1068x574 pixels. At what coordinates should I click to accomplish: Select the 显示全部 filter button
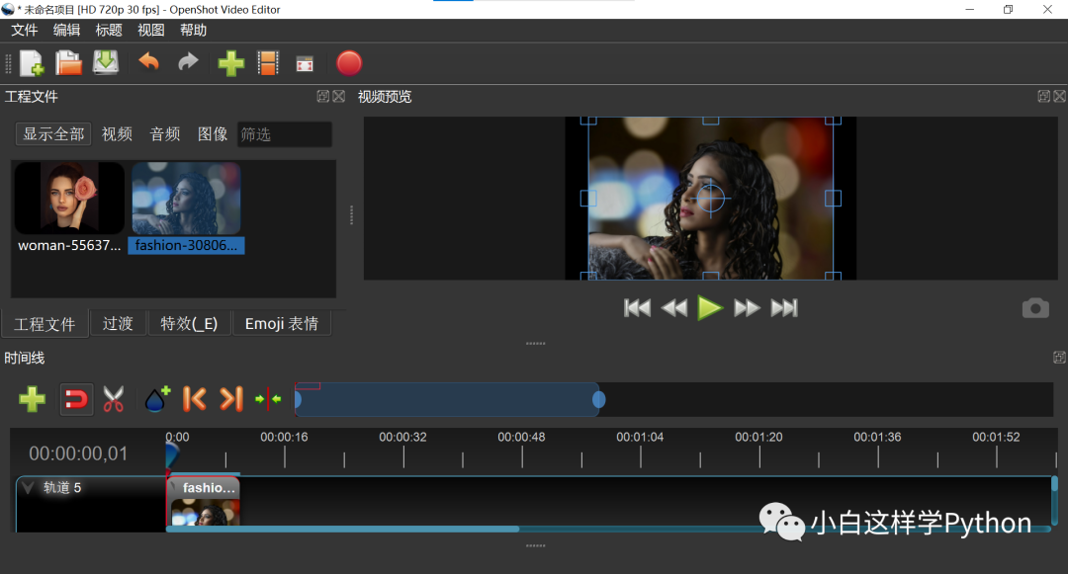tap(53, 134)
